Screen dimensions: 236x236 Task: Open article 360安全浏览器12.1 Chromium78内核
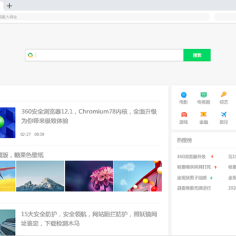(x=89, y=116)
